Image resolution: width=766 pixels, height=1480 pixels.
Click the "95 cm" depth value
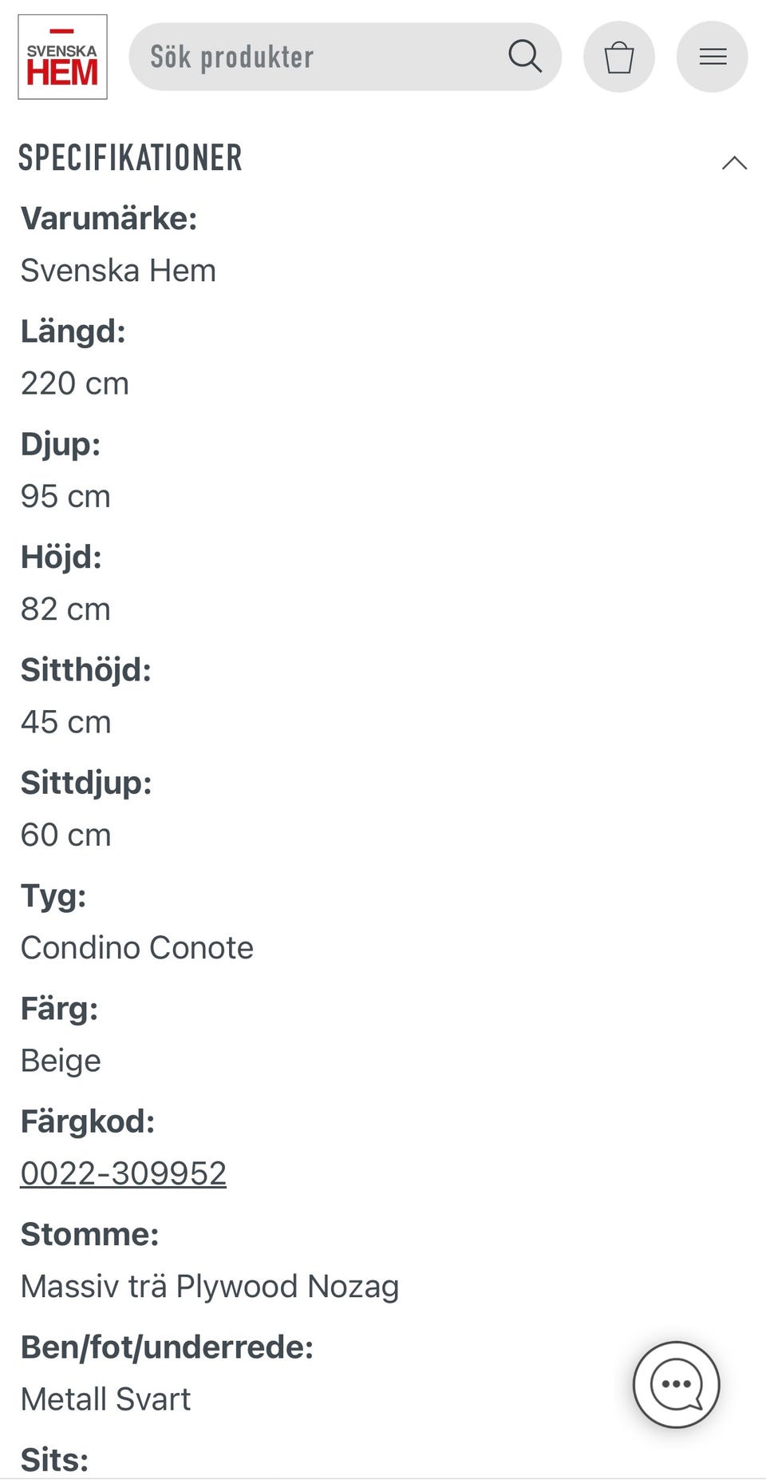point(65,496)
